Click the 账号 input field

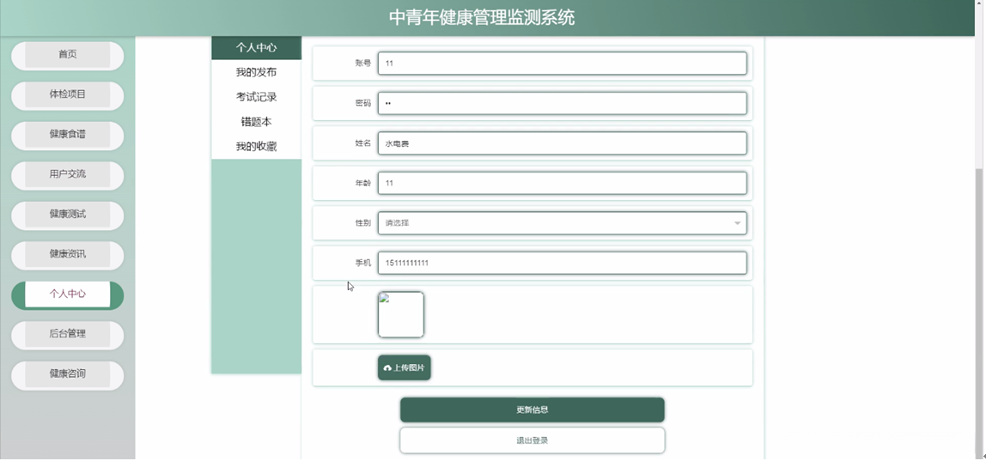point(563,64)
